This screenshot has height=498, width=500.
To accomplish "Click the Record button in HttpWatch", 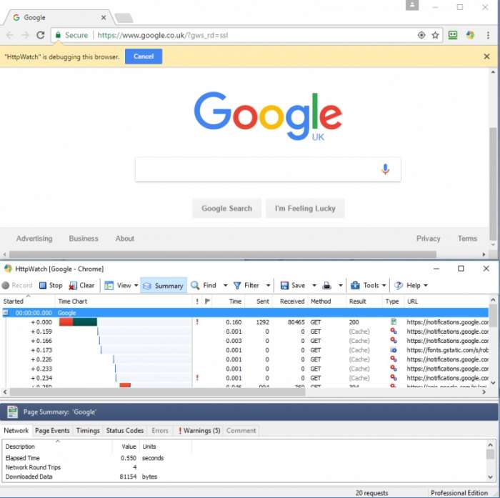I will coord(17,285).
